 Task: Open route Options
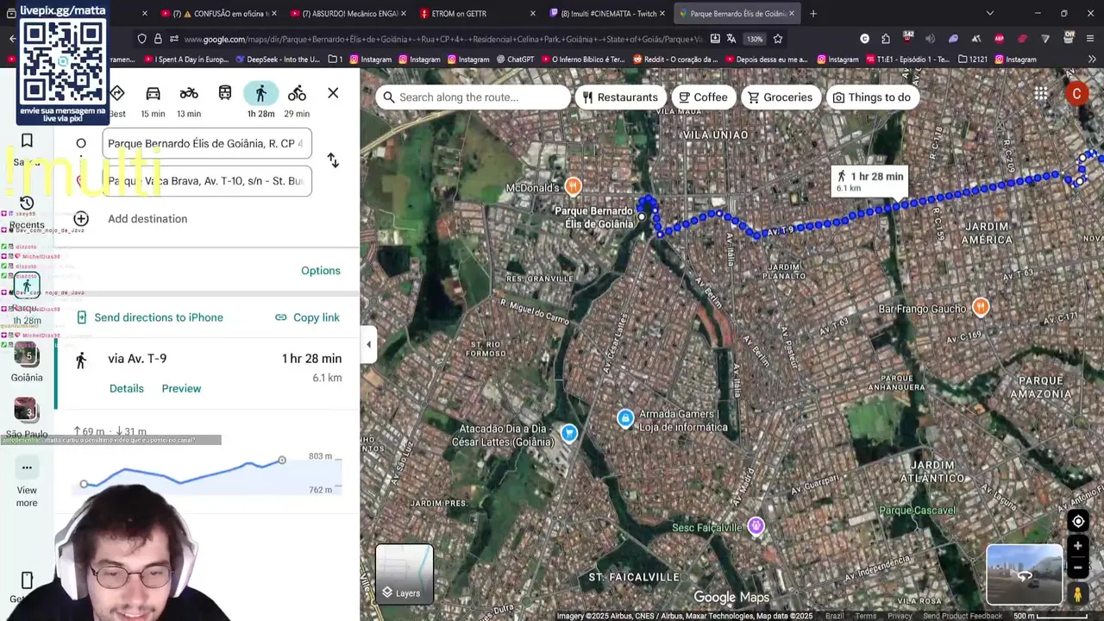(321, 271)
